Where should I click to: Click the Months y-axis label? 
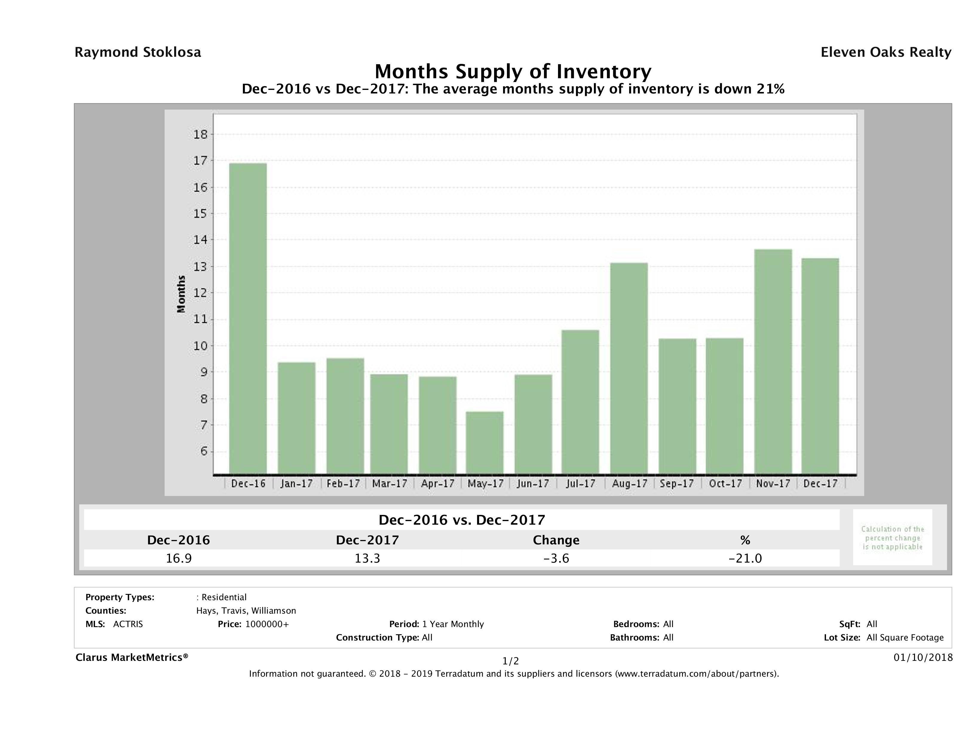tap(181, 294)
